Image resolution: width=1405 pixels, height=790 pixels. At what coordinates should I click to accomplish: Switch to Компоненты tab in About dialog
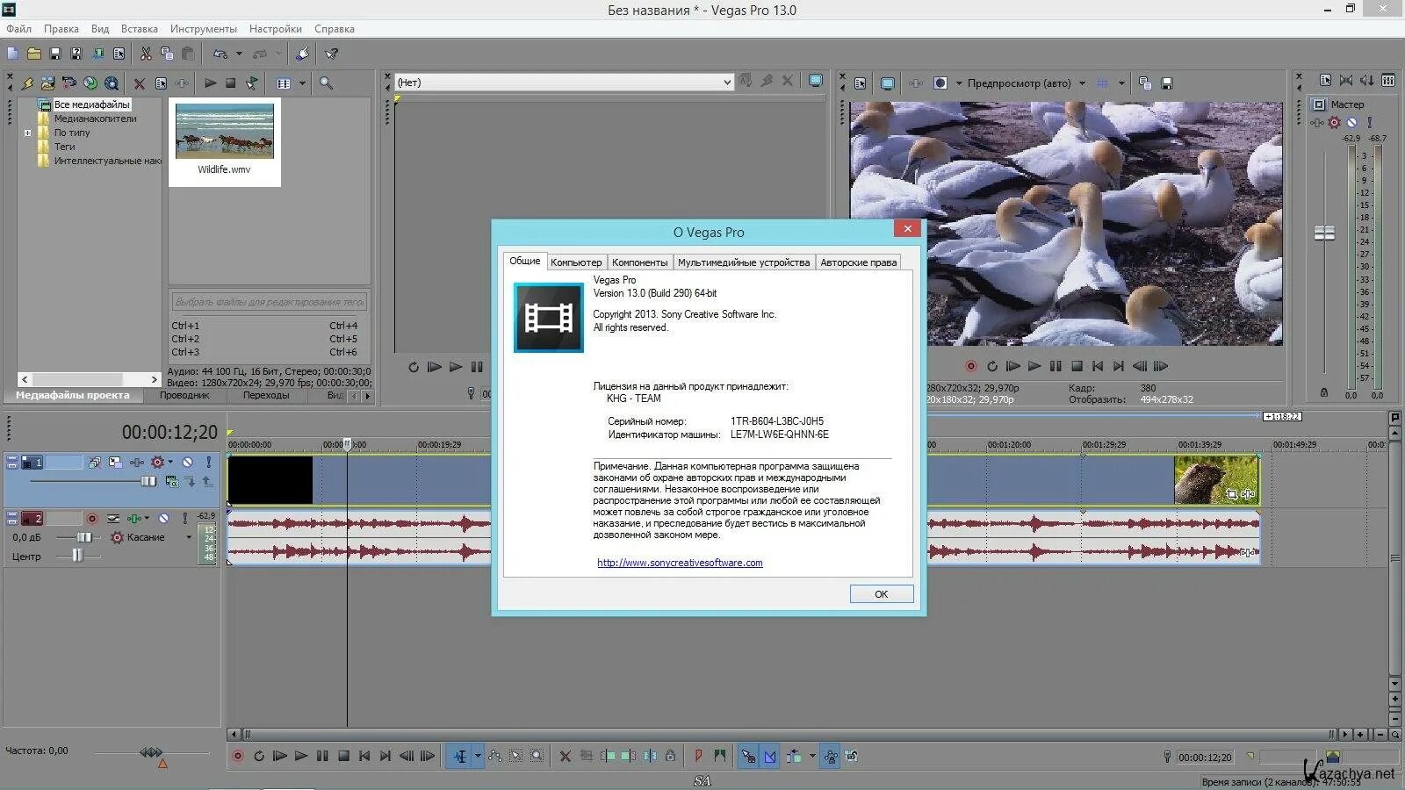[639, 262]
